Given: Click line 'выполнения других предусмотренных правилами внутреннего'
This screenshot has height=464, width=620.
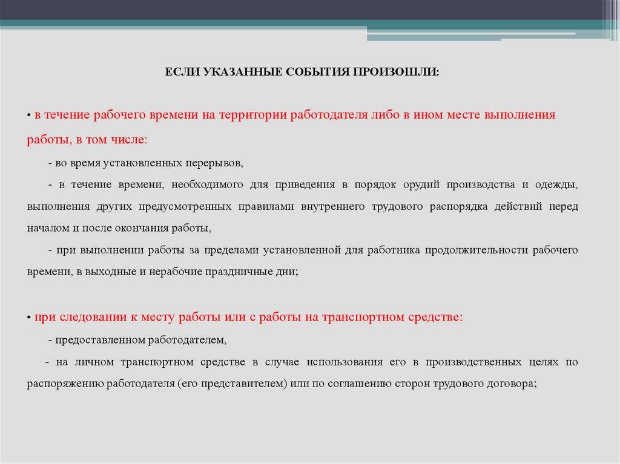Looking at the screenshot, I should (303, 207).
